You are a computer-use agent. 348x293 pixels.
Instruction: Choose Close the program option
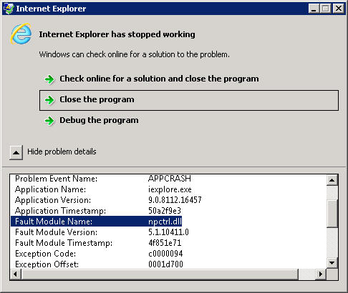[189, 100]
